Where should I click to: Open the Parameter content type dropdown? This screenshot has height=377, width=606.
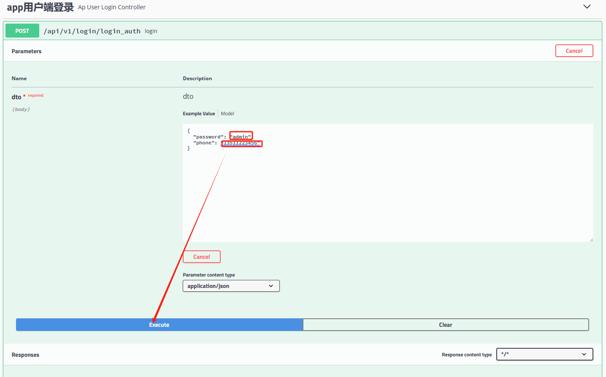[231, 286]
